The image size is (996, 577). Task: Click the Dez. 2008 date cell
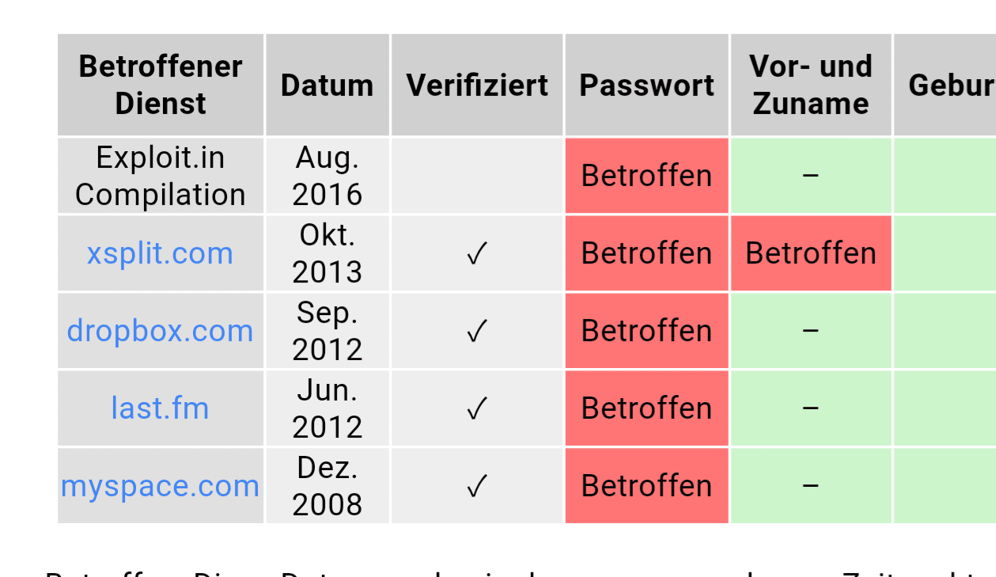point(327,486)
